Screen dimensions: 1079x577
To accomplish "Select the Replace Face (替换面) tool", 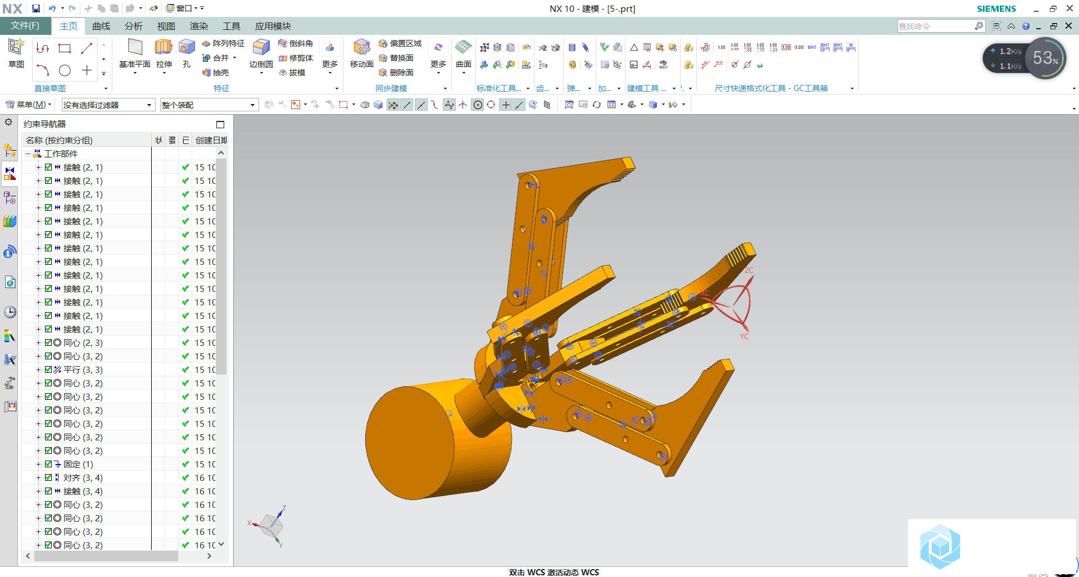I will 396,58.
